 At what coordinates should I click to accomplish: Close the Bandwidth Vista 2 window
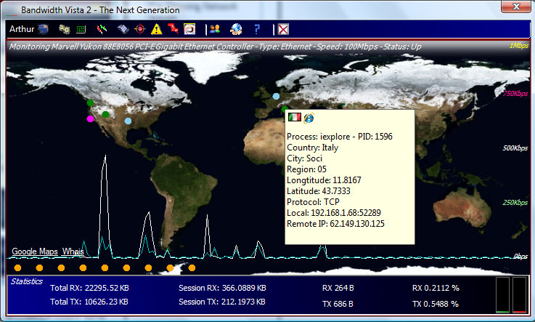pos(516,7)
